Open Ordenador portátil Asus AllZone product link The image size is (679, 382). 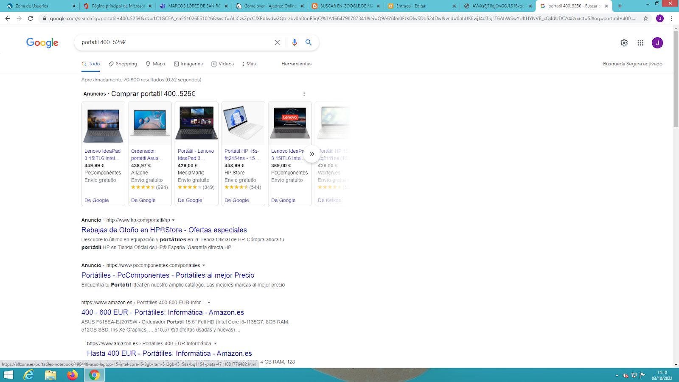point(147,154)
